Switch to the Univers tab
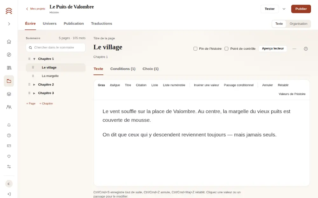The width and height of the screenshot is (318, 198). click(x=50, y=23)
